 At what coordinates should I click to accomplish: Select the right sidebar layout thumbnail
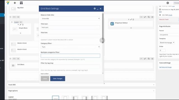click(85, 98)
